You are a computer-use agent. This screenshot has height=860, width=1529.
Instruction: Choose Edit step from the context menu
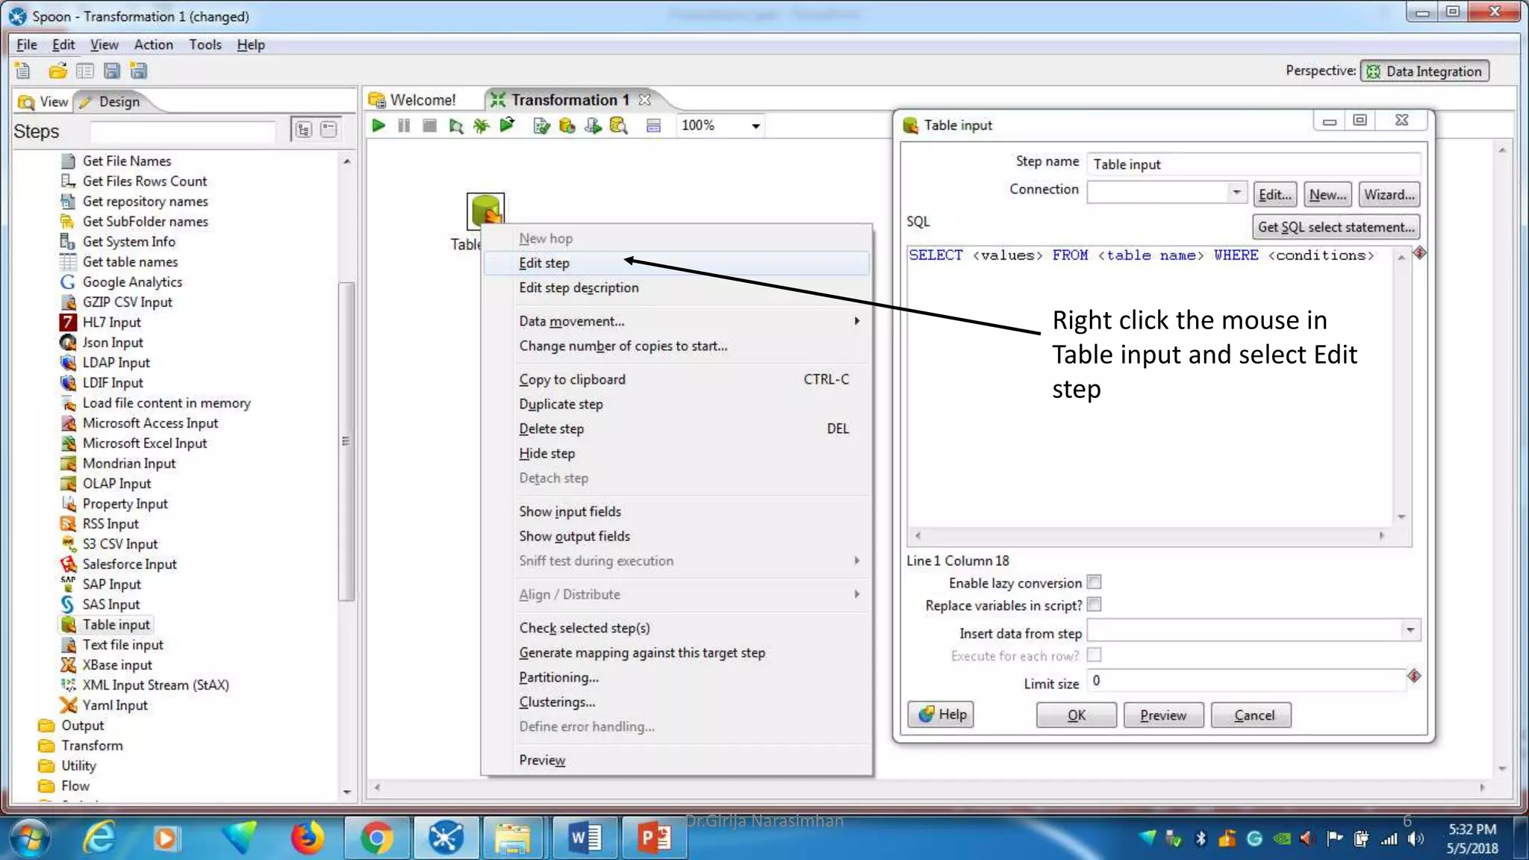point(544,263)
